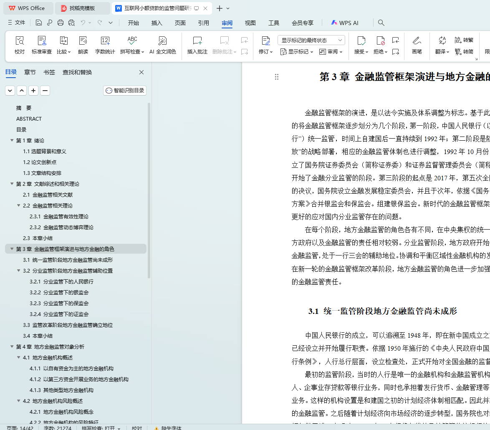Screen dimensions: 490x430
Task: Open the 查找和替换 navigation tab
Action: (x=77, y=72)
